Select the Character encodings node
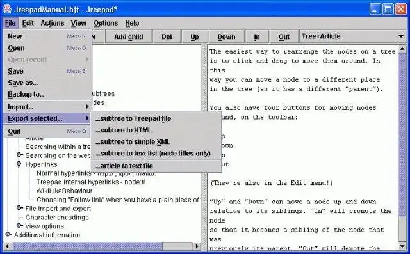 [57, 217]
